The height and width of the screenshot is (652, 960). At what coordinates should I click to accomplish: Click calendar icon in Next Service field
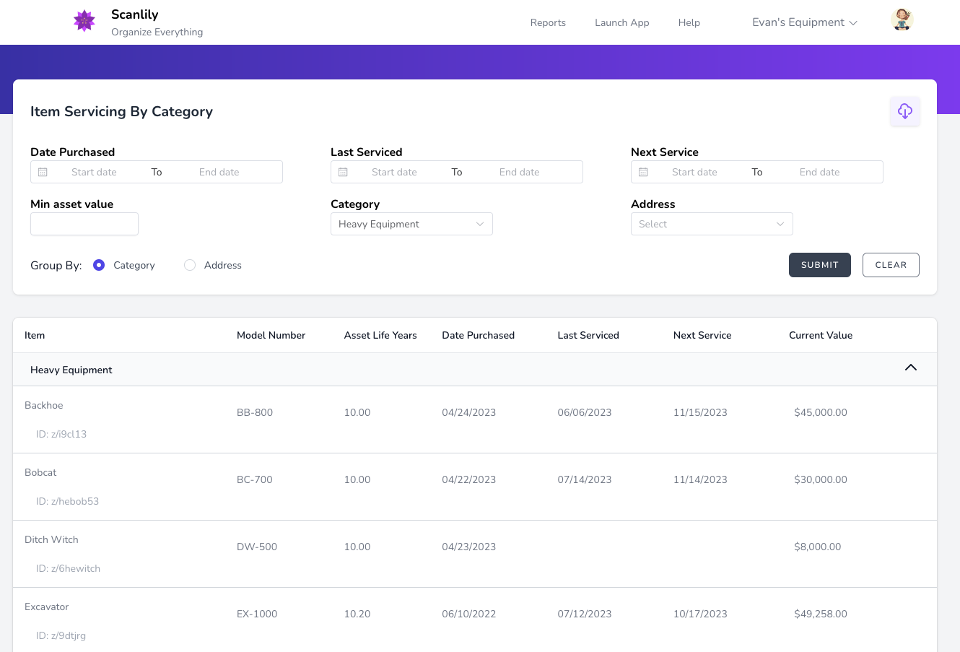click(643, 172)
